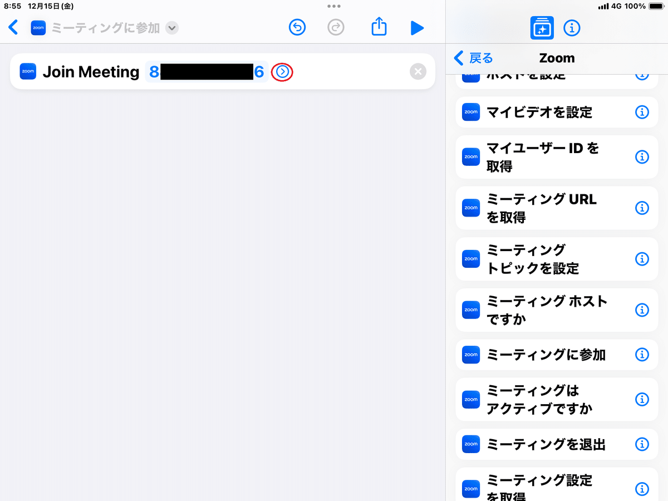Click Zoom icon on ミーティング ホストですか row
Screen dimensions: 668x501
click(x=471, y=310)
